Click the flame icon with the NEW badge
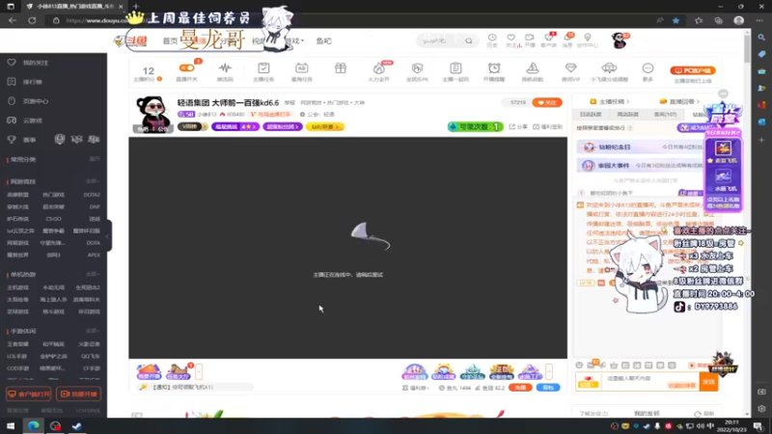Viewport: 772px width, 434px height. pos(378,68)
